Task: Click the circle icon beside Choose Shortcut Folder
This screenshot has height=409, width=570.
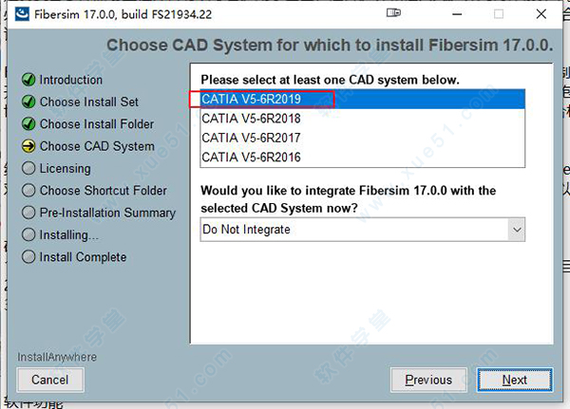Action: 28,191
